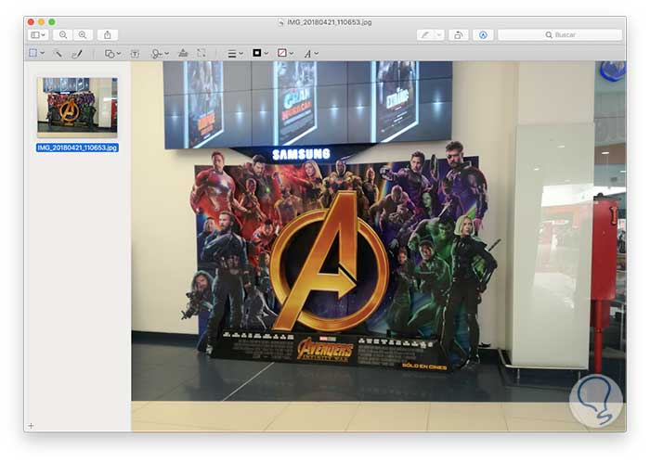Select the Sketch pen tool
Viewport: 650px width, 463px height.
pyautogui.click(x=77, y=54)
